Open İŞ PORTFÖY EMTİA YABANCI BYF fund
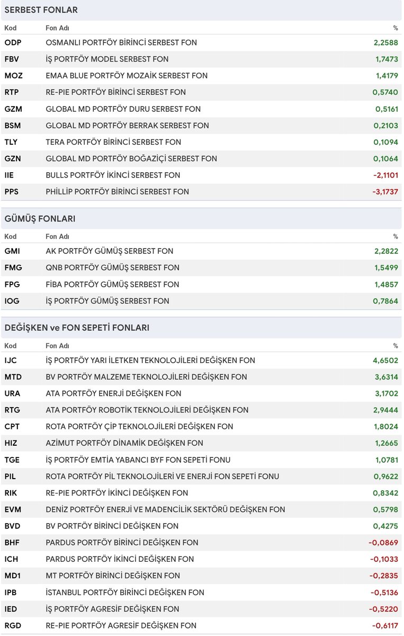 [138, 460]
